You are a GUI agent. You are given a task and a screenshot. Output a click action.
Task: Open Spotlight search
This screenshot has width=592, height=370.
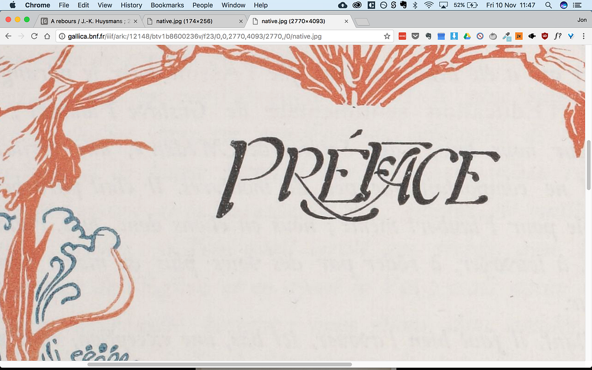pos(549,5)
